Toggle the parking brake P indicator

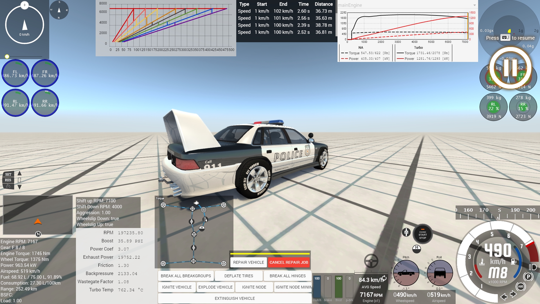tap(528, 277)
